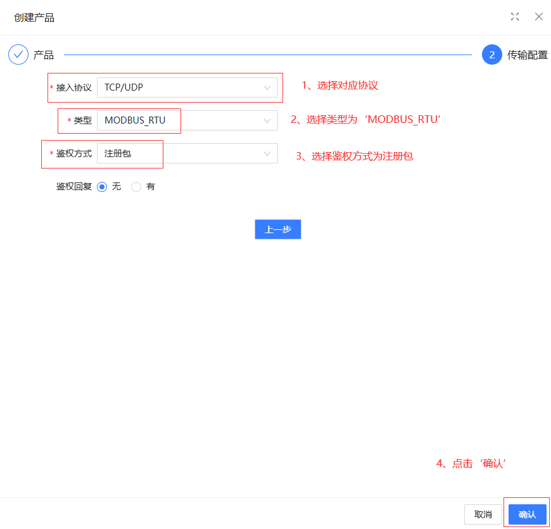Click the checkmark circle icon for step 产品
This screenshot has width=551, height=529.
point(18,55)
